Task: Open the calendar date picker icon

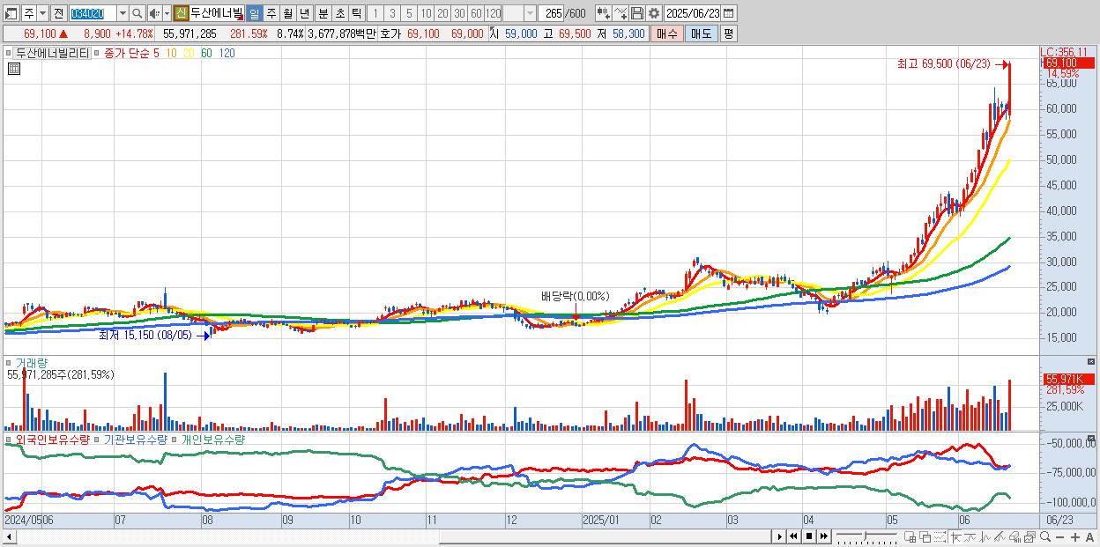Action: [x=729, y=13]
